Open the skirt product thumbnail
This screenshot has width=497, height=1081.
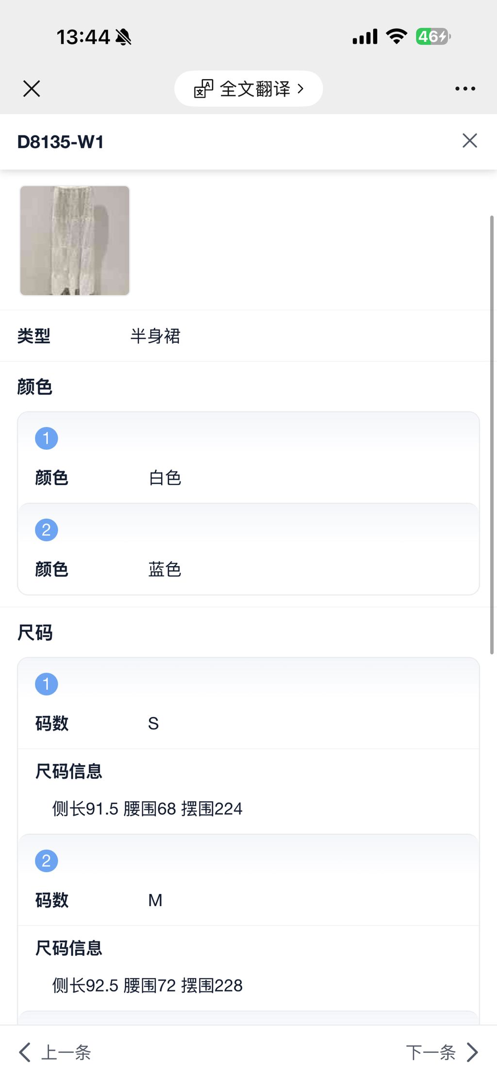tap(75, 240)
